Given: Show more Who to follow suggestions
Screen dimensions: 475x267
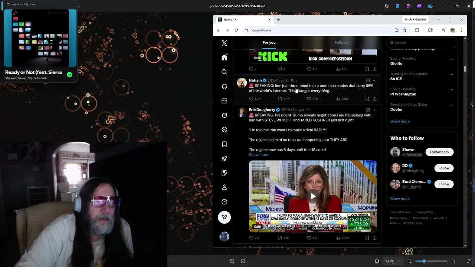Looking at the screenshot, I should (x=400, y=199).
